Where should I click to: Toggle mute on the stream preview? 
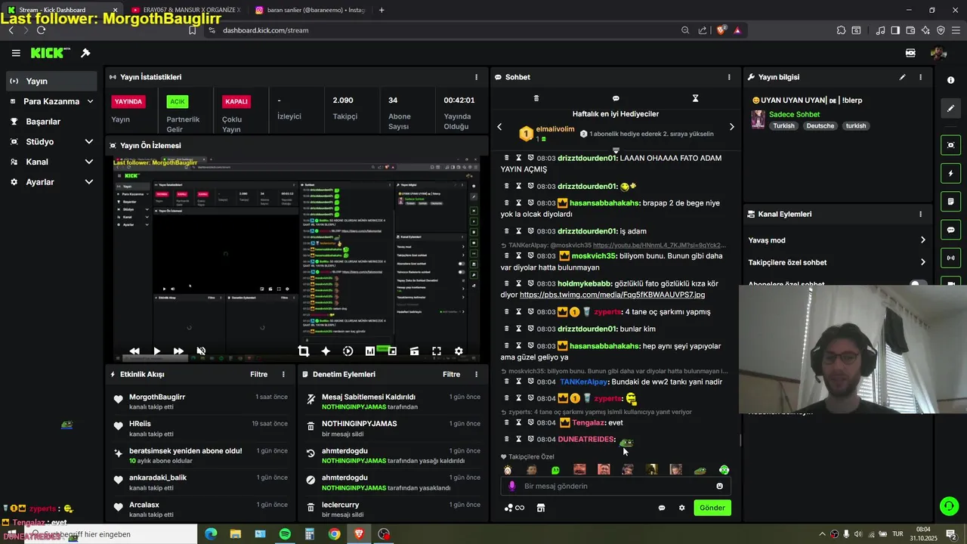tap(201, 351)
